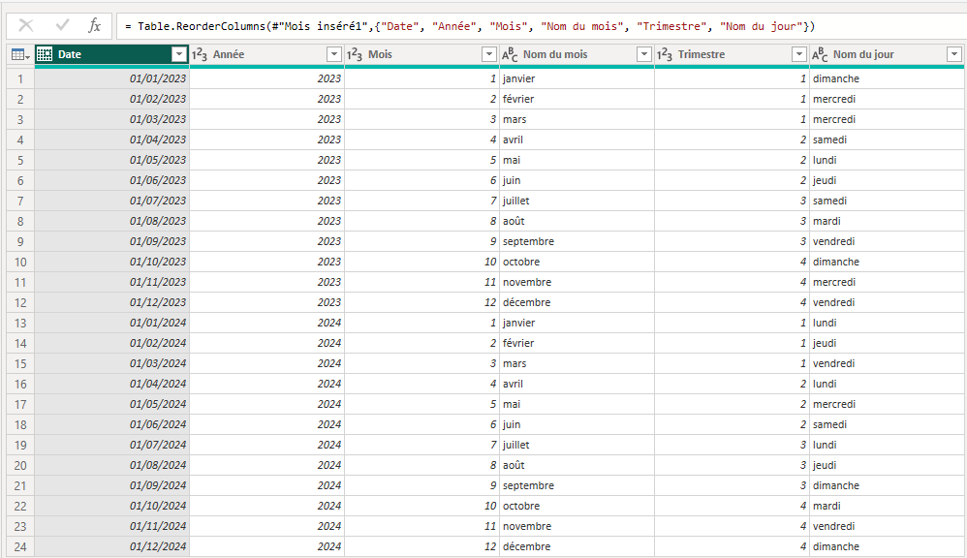Open the Nom du mois filter dropdown

coord(643,55)
